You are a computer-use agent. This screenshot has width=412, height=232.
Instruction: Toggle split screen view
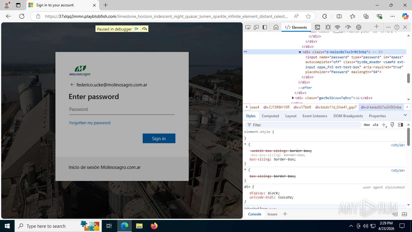[x=339, y=16]
